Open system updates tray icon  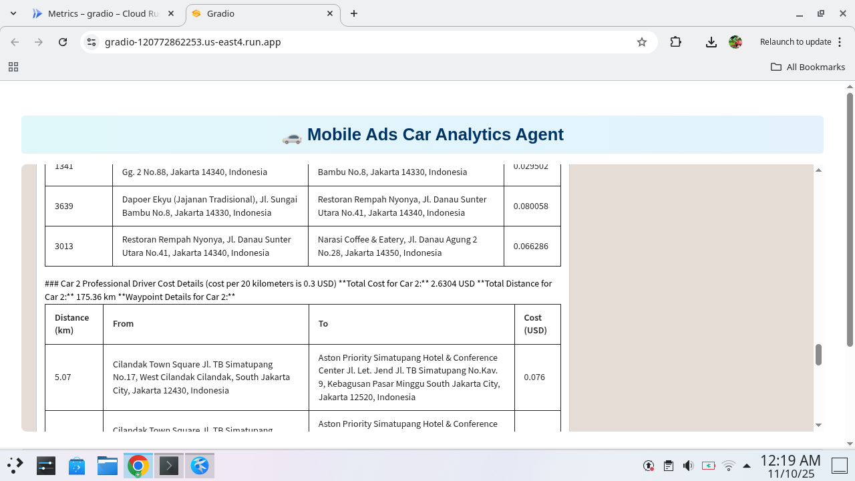click(648, 466)
